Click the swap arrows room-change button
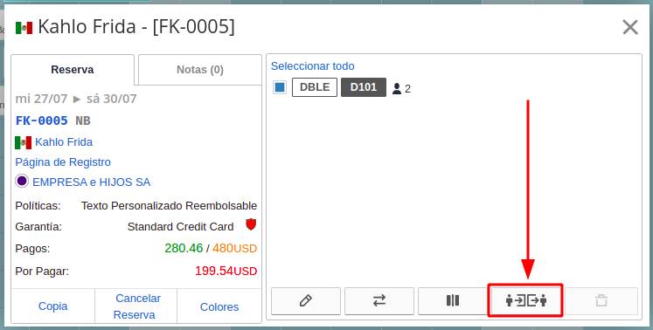 tap(379, 300)
